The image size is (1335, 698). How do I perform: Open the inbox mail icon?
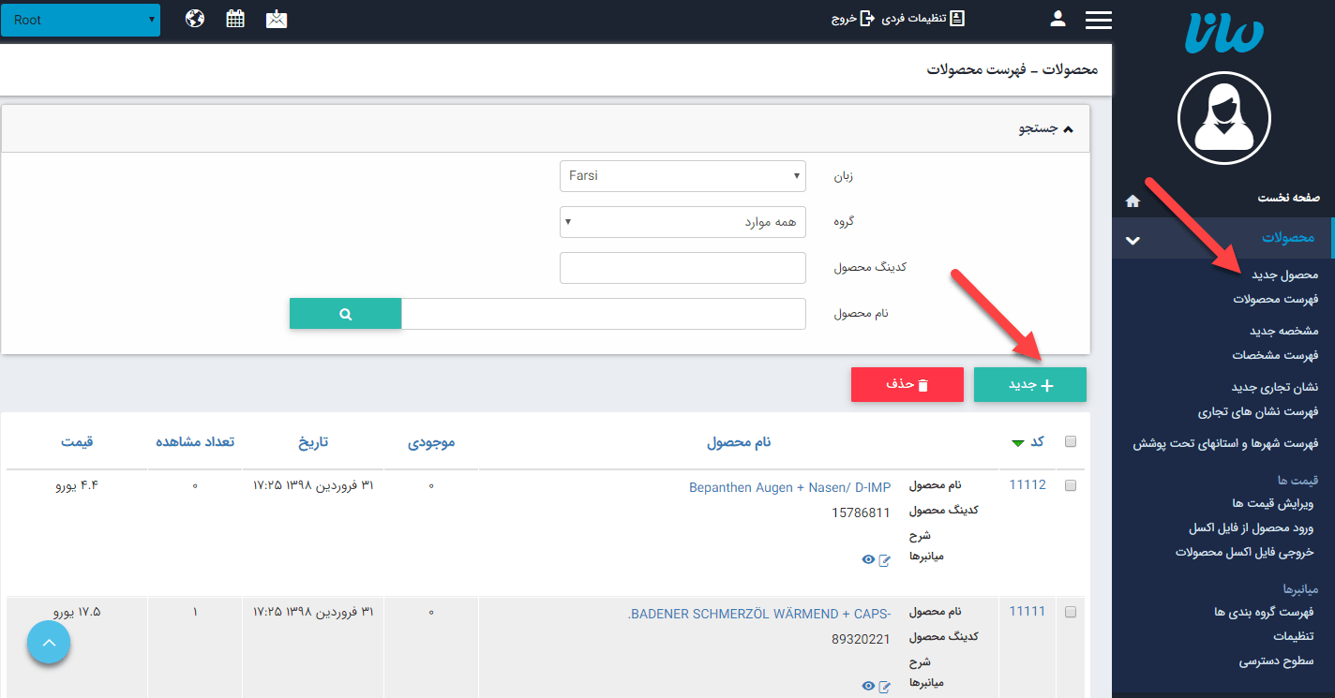click(x=277, y=19)
